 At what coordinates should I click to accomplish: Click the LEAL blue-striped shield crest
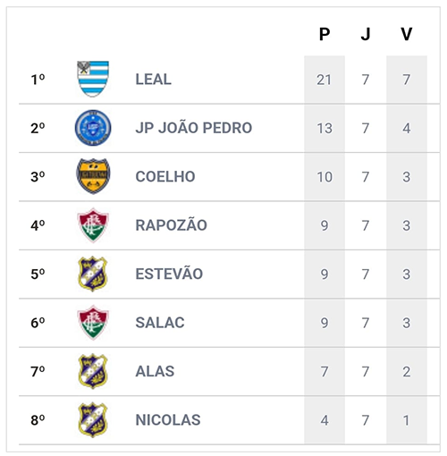(x=93, y=79)
